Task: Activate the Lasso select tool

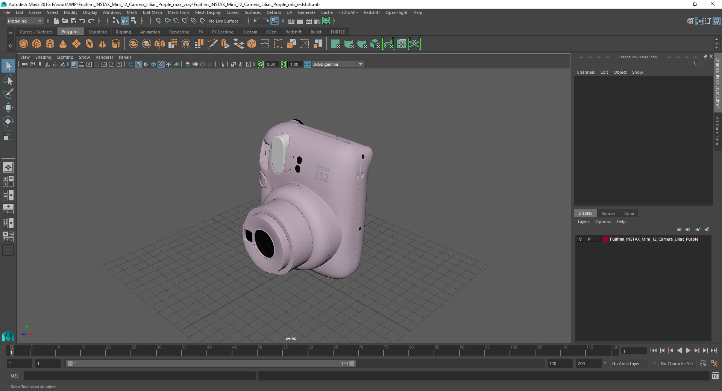Action: [x=8, y=80]
